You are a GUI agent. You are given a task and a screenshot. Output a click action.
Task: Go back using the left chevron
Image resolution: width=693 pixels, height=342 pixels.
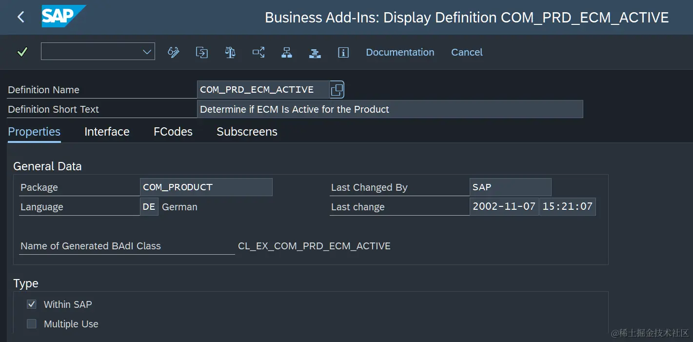20,17
